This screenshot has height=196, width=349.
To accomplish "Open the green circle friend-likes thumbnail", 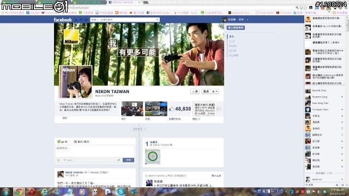I will tap(153, 156).
